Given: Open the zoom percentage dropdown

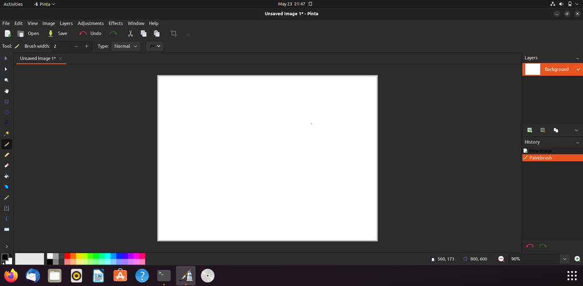Looking at the screenshot, I should pyautogui.click(x=565, y=259).
